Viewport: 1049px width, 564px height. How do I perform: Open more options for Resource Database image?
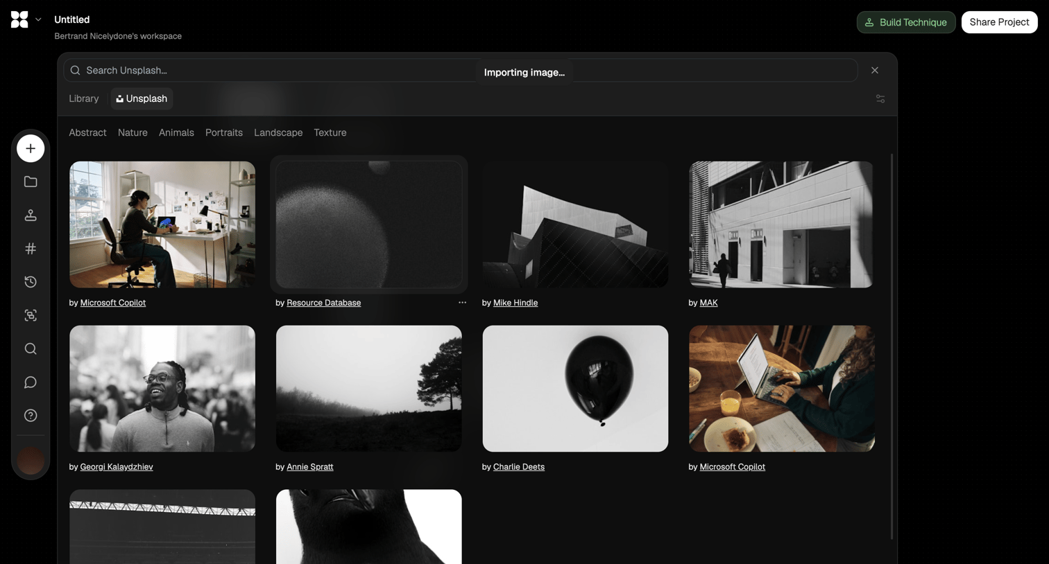tap(462, 303)
